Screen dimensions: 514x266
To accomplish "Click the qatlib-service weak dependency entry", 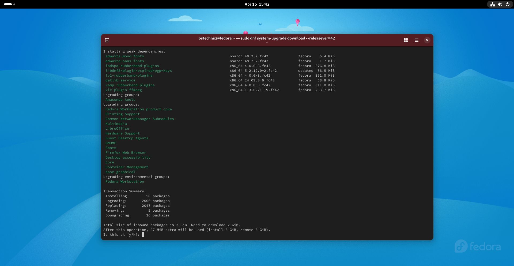I will 120,80.
